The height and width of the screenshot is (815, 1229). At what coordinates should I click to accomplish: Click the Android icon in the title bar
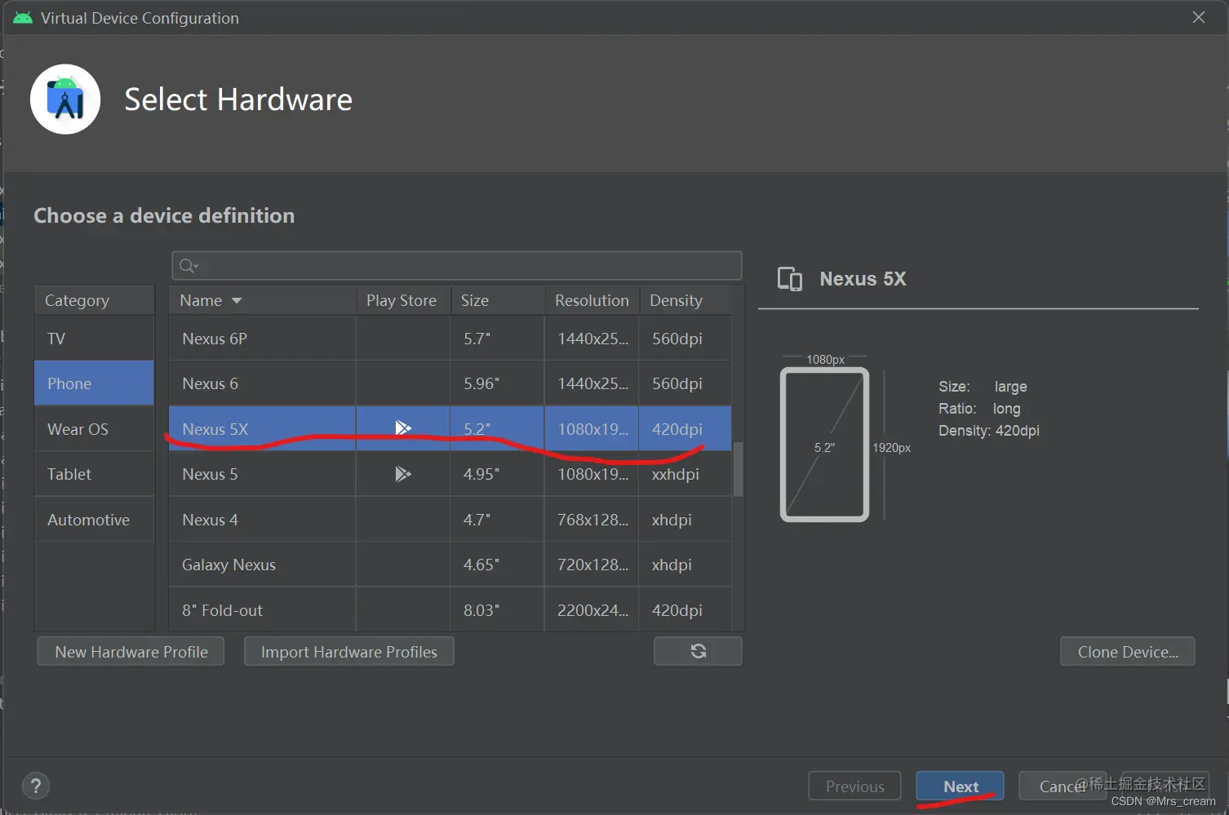(x=23, y=18)
